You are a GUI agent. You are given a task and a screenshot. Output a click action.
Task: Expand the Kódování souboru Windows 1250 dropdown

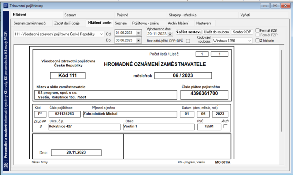pyautogui.click(x=250, y=41)
